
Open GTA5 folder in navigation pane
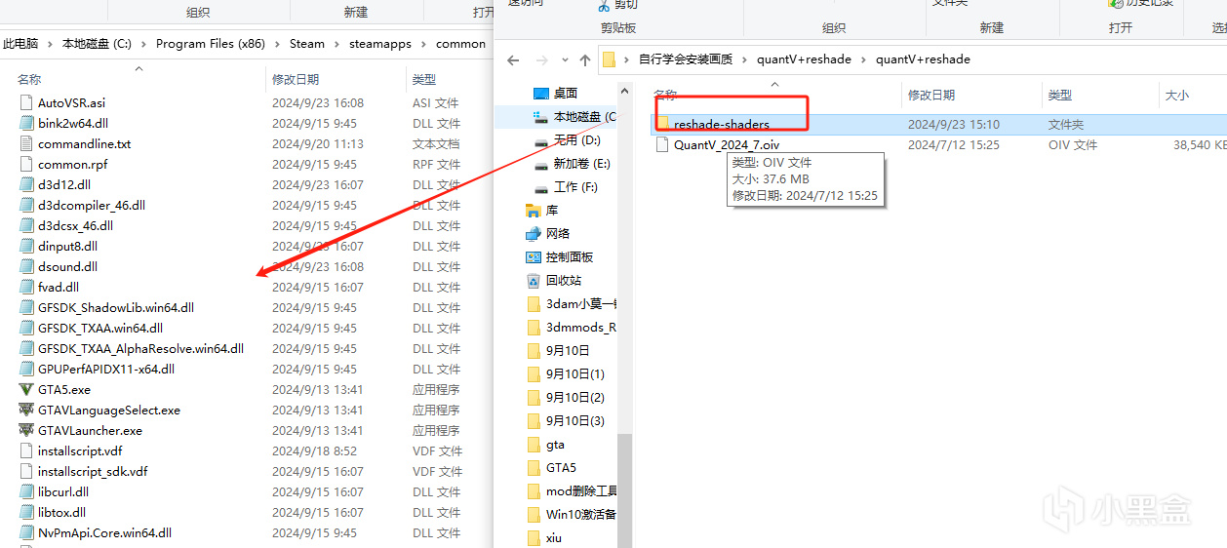click(x=551, y=468)
